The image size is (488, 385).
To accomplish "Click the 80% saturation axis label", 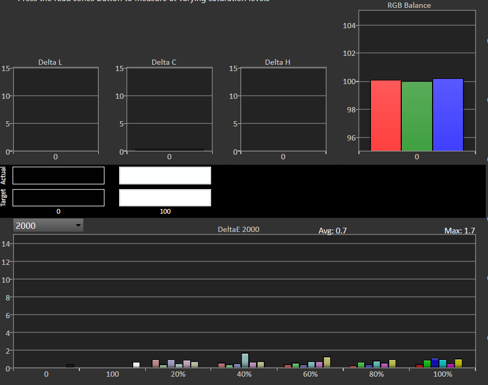I will (x=376, y=374).
